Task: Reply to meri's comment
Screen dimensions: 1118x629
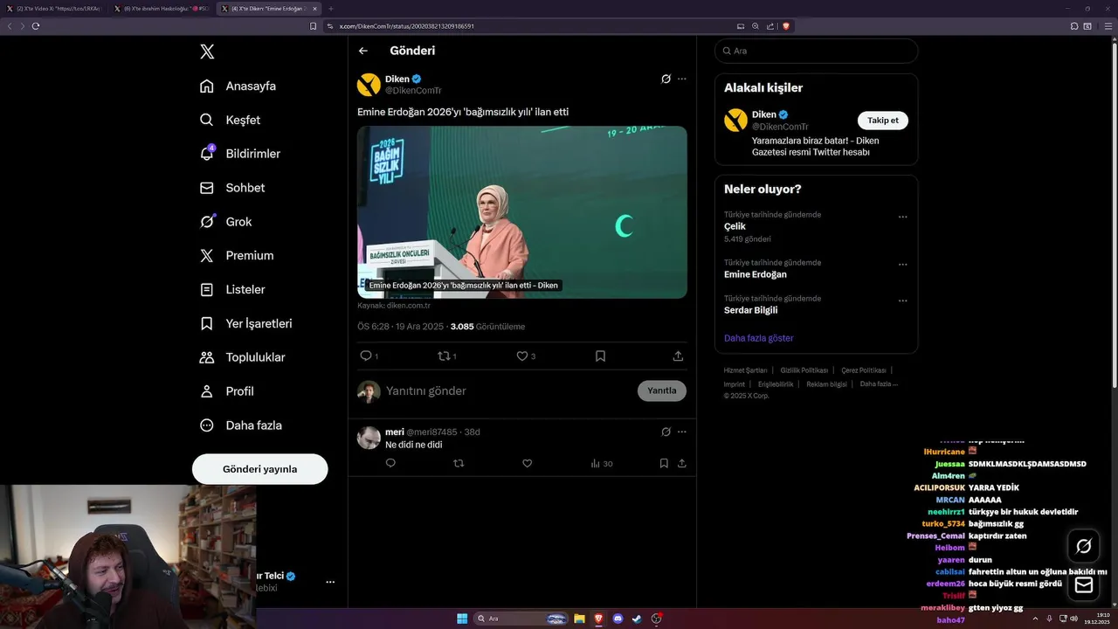Action: pyautogui.click(x=390, y=464)
